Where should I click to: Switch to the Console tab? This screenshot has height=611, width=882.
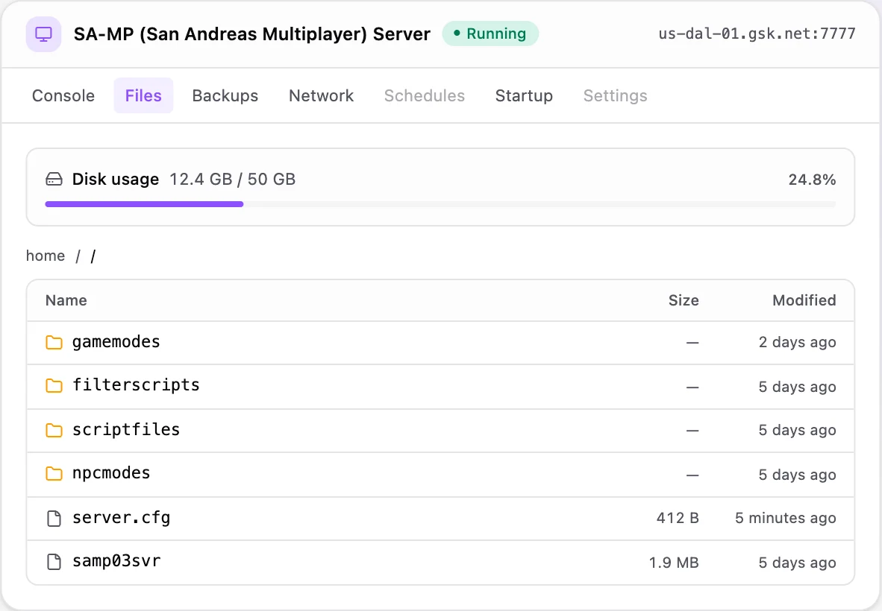point(63,95)
